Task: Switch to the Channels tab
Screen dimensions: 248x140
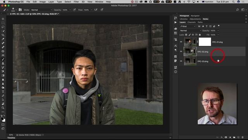Action: pyautogui.click(x=191, y=22)
